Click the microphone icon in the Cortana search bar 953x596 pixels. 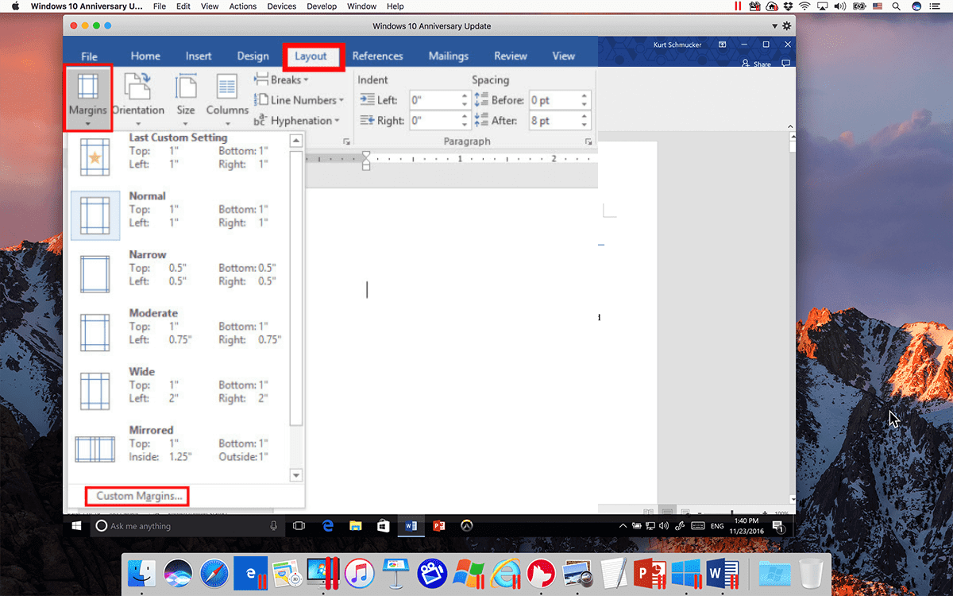(274, 525)
